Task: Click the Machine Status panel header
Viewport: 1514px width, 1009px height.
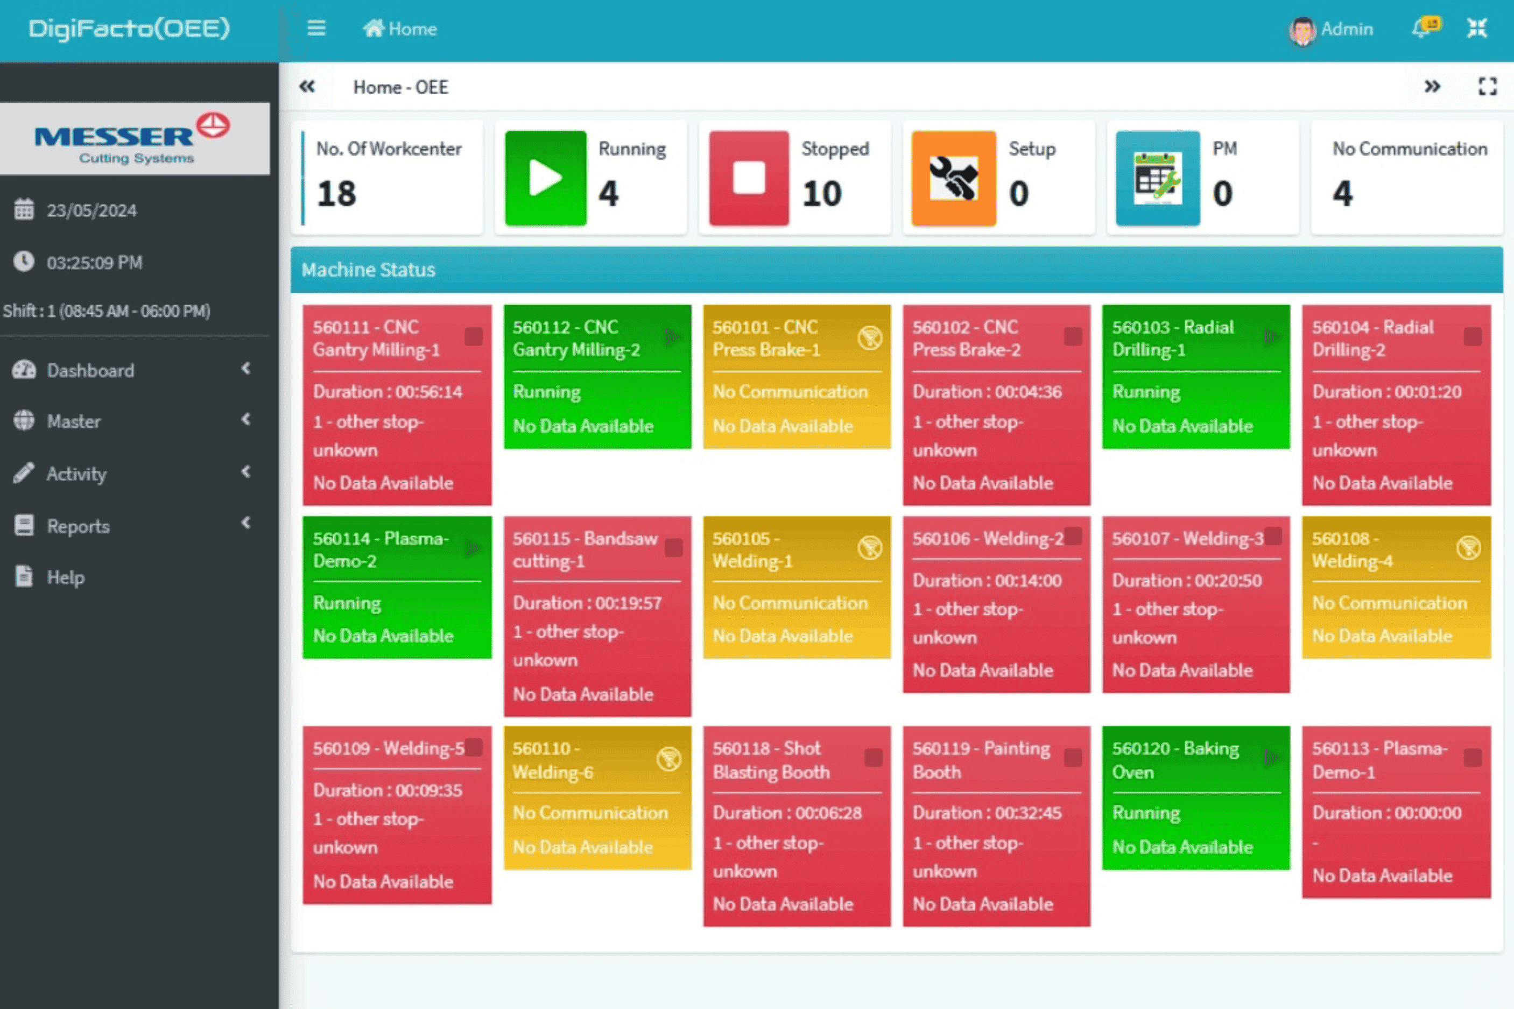Action: [x=897, y=270]
